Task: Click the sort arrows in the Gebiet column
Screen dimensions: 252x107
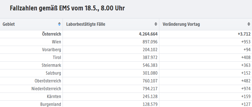Action: pyautogui.click(x=59, y=24)
